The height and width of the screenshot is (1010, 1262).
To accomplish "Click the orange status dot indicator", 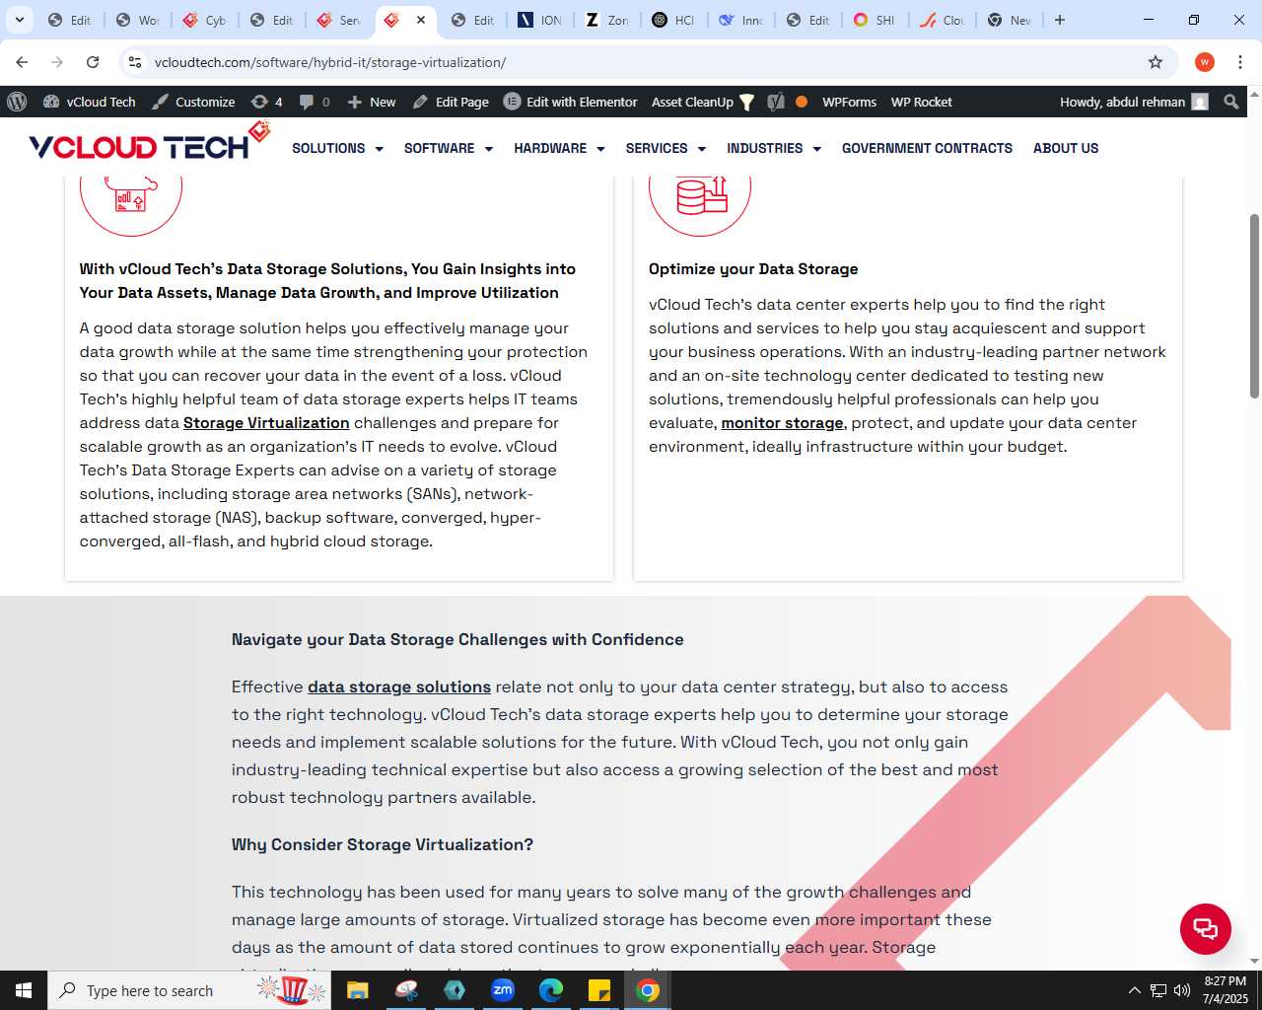I will 802,102.
